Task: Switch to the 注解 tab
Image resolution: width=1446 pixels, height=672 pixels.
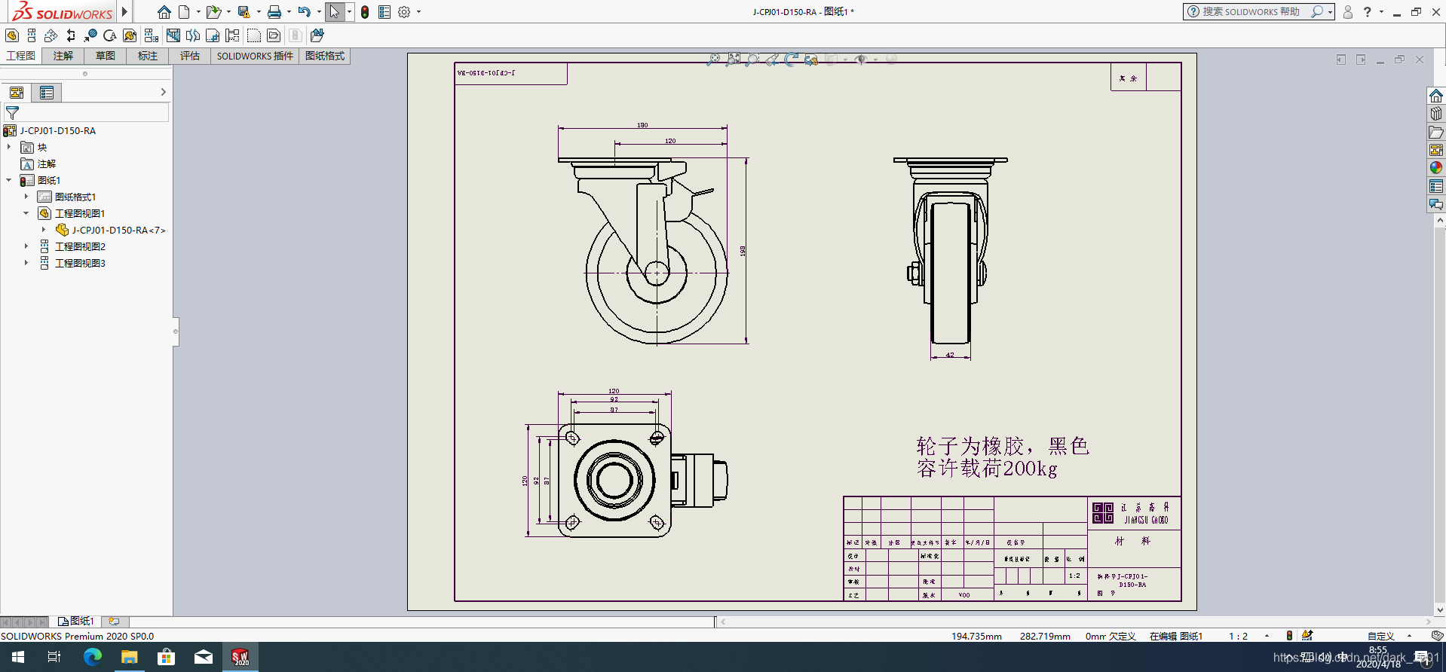Action: pyautogui.click(x=63, y=56)
